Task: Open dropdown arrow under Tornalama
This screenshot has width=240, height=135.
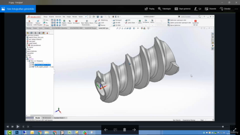Action: pos(146,25)
